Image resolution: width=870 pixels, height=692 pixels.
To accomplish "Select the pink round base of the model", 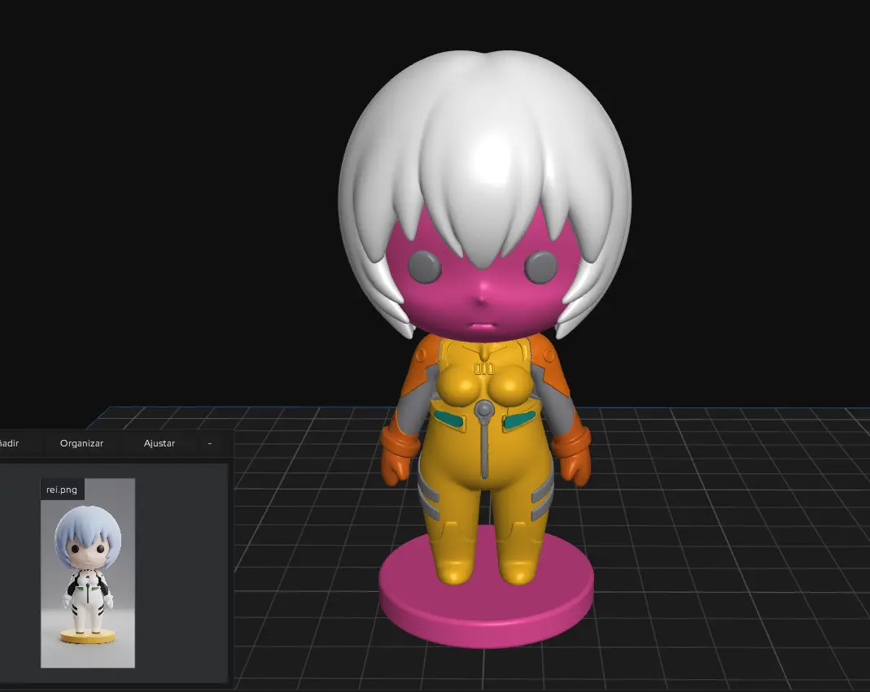I will [486, 604].
